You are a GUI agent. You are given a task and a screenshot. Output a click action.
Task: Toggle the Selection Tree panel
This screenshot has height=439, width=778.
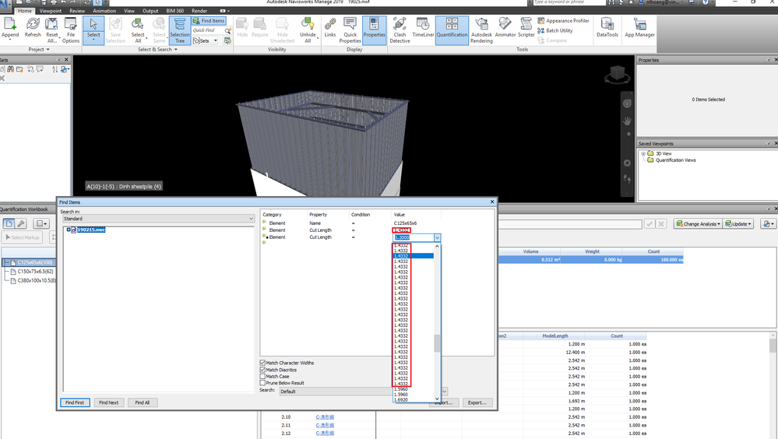(x=180, y=30)
